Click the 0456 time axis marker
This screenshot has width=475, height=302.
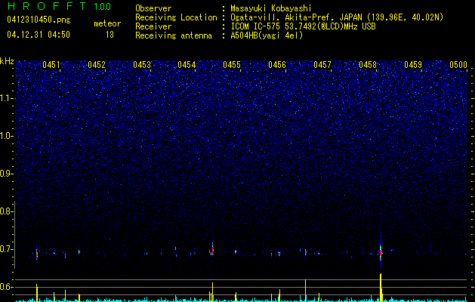click(277, 65)
